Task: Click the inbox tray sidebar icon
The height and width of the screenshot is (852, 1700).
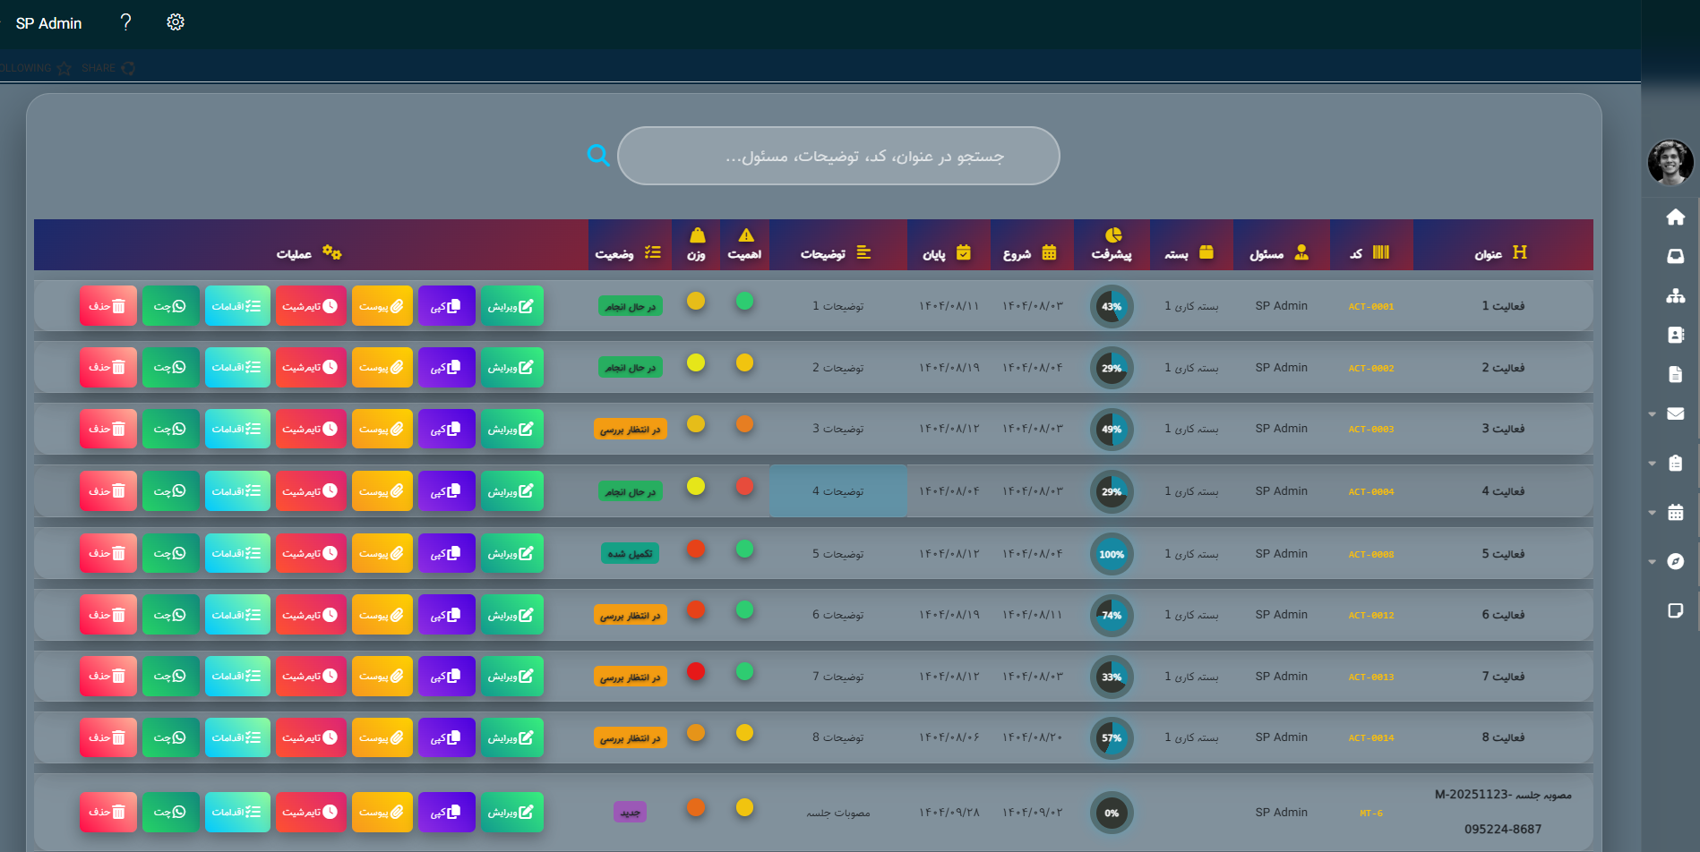Action: click(x=1675, y=257)
